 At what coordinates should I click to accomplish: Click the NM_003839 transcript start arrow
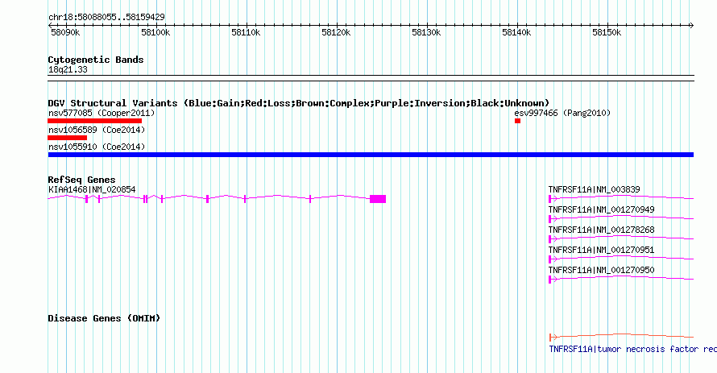click(x=553, y=199)
